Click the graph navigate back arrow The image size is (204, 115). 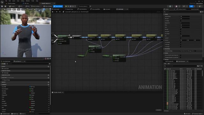pyautogui.click(x=57, y=12)
